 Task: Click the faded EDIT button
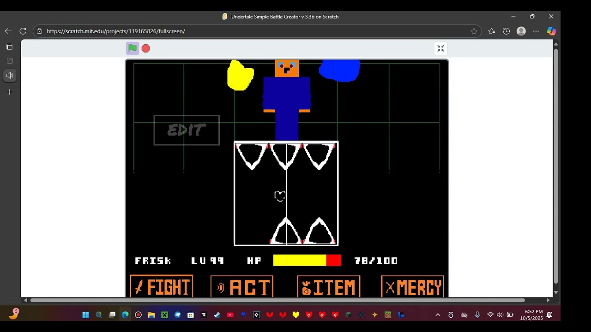187,130
